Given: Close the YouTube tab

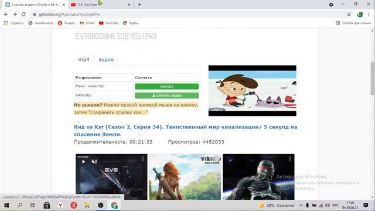Looking at the screenshot, I should click(x=129, y=5).
